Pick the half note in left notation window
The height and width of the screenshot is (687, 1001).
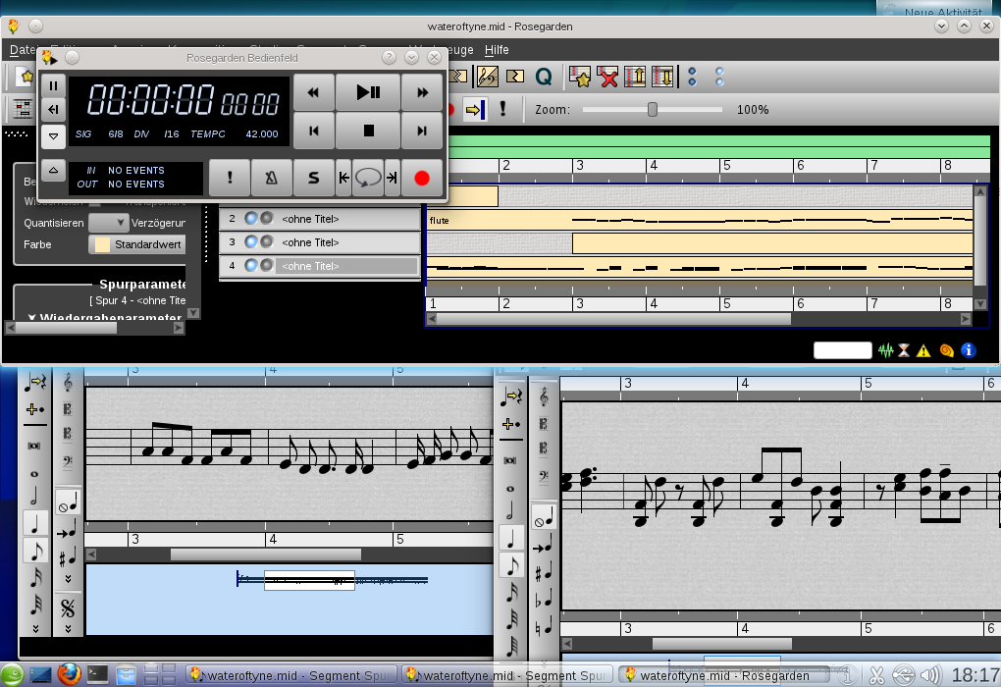pos(35,496)
